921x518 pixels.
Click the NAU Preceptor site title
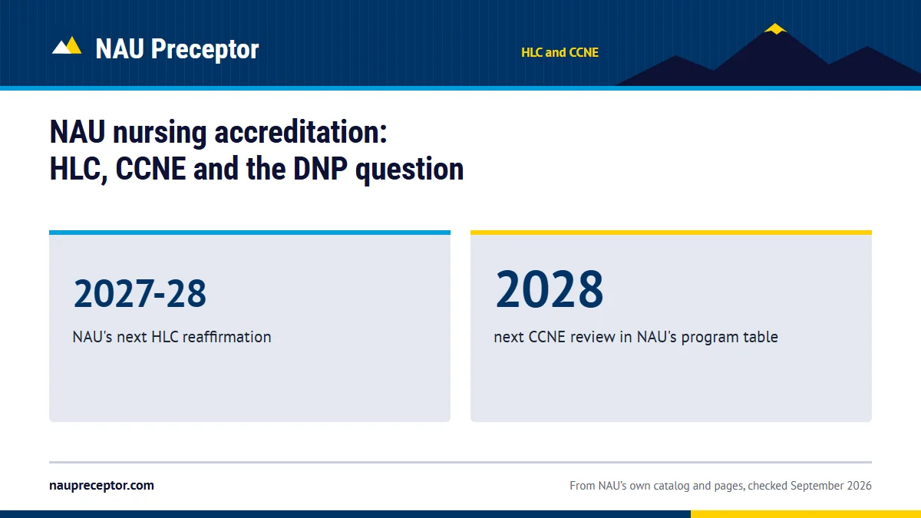click(177, 49)
